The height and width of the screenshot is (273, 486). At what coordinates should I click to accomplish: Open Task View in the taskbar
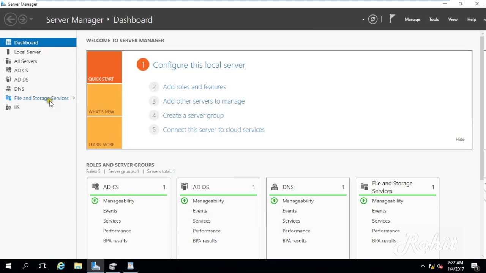pos(43,266)
